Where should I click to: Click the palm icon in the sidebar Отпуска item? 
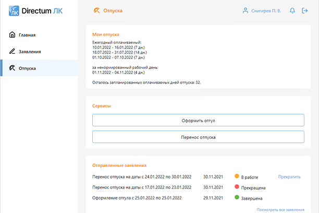pos(12,68)
